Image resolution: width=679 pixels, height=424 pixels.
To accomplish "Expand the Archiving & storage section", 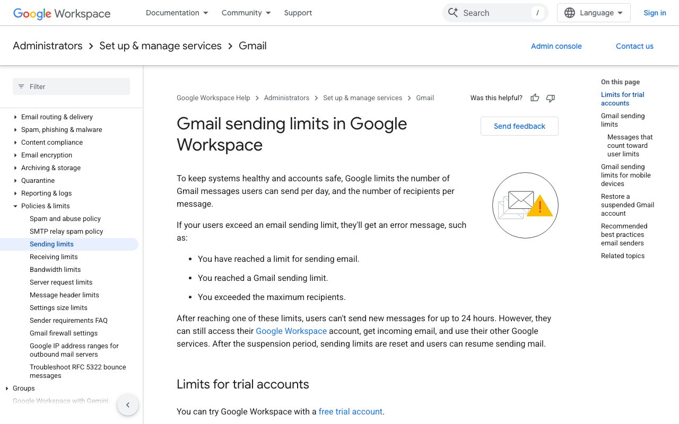I will click(15, 168).
